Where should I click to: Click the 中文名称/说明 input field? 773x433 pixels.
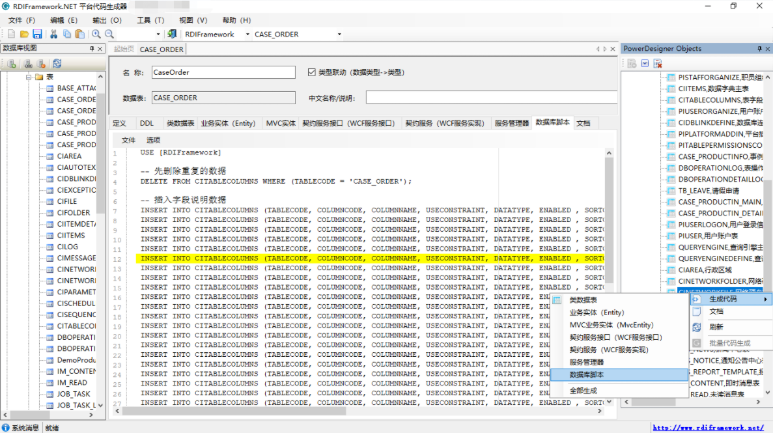click(x=488, y=98)
